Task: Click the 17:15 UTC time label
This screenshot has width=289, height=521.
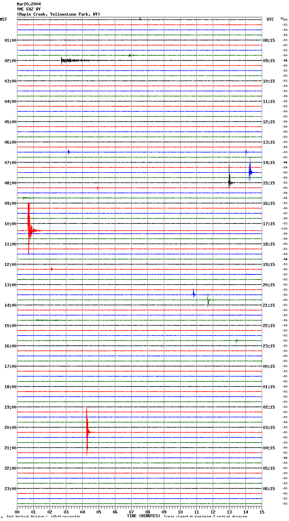Action: coord(269,224)
